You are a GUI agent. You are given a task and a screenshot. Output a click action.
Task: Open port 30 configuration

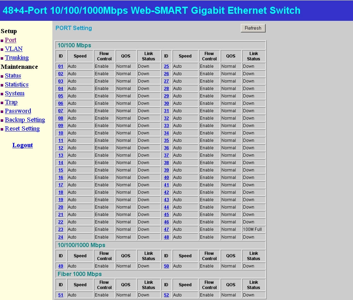(x=166, y=103)
